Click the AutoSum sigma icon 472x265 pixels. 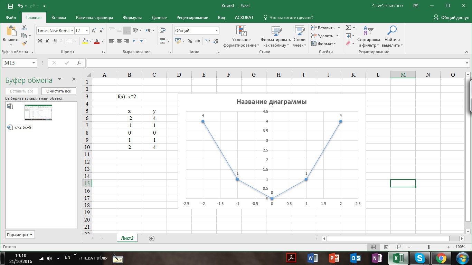[348, 28]
